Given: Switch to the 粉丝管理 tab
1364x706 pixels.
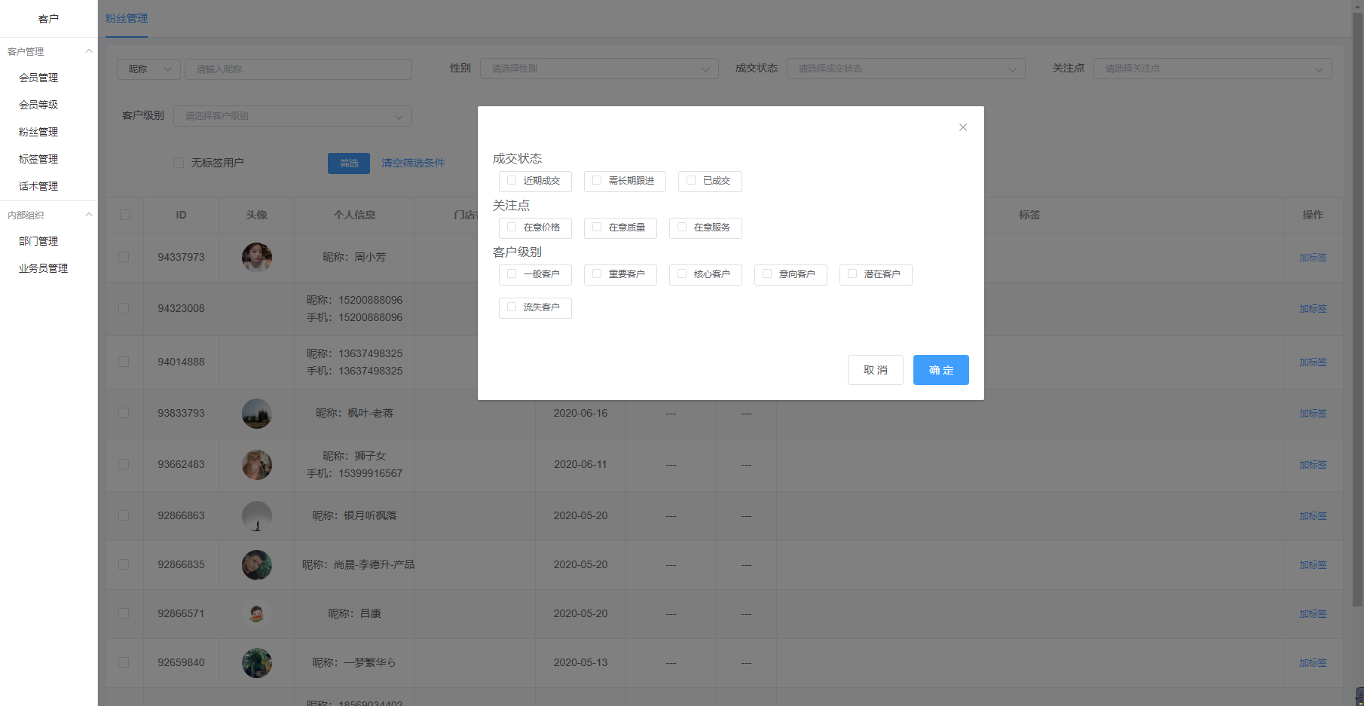Looking at the screenshot, I should [x=127, y=18].
